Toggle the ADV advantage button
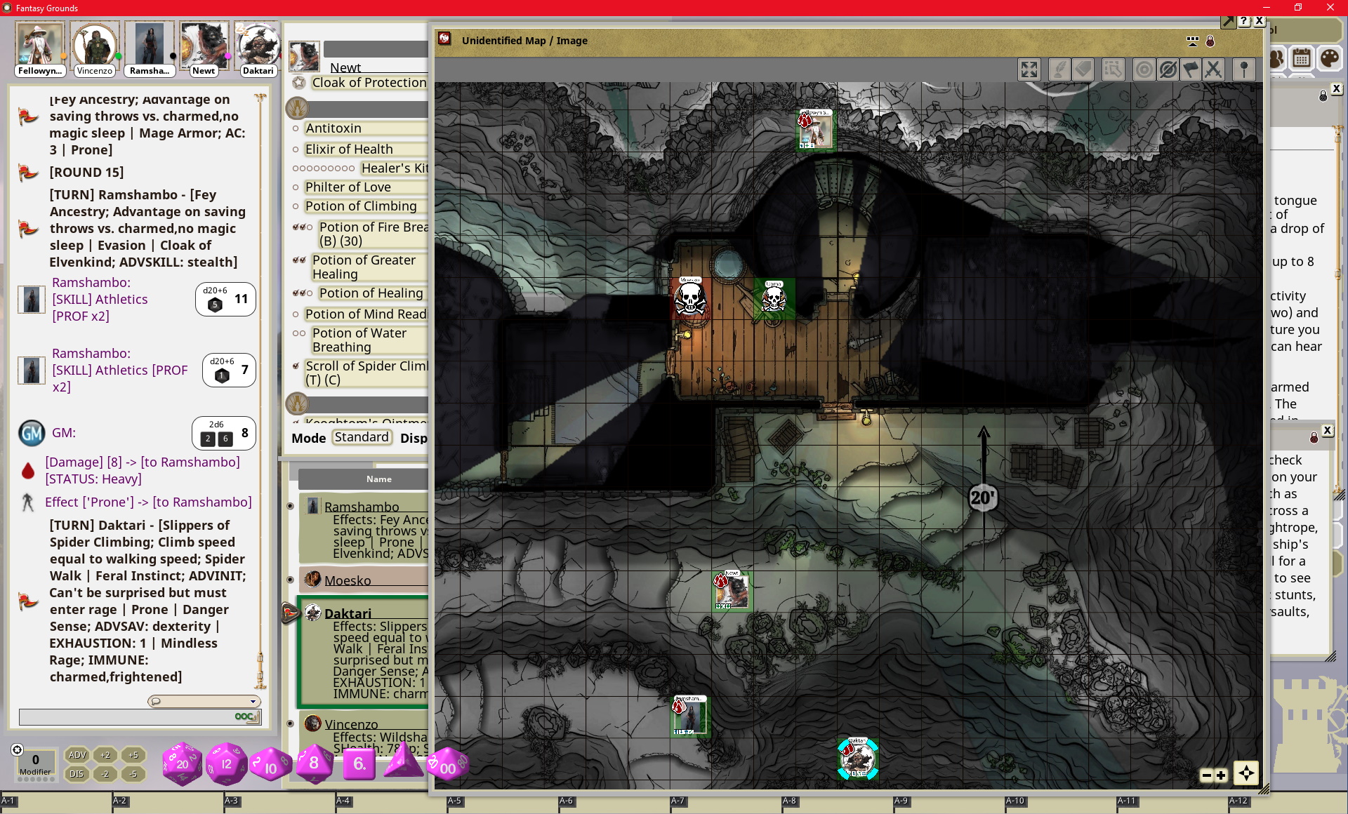The width and height of the screenshot is (1348, 814). pyautogui.click(x=77, y=755)
